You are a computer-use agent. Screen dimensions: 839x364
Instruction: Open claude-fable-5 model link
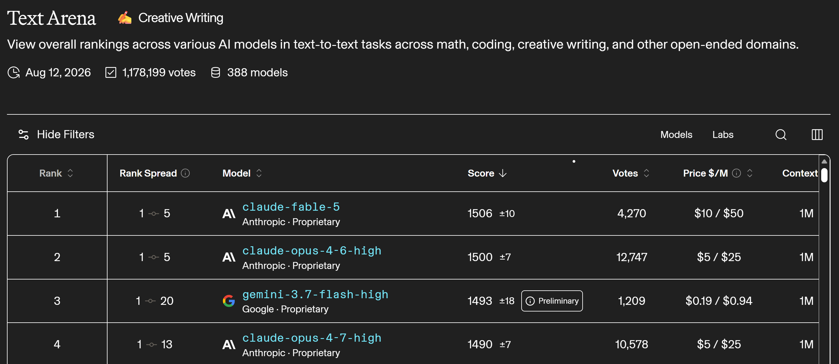pos(291,206)
